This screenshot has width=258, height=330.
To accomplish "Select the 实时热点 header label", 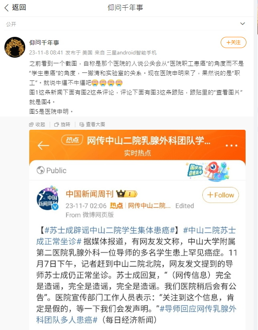I will pyautogui.click(x=137, y=153).
